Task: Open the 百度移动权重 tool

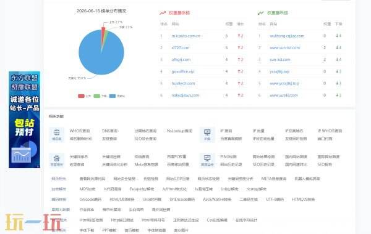Action: click(177, 164)
